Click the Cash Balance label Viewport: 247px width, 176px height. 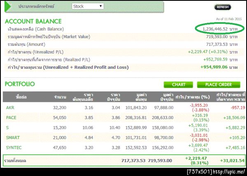(x=36, y=29)
